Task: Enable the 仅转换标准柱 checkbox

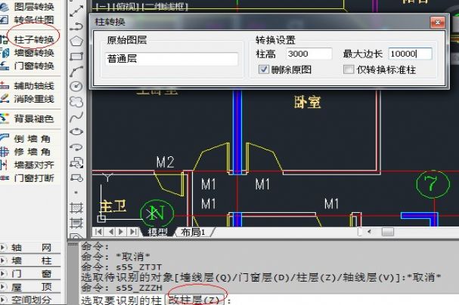Action: pyautogui.click(x=349, y=69)
